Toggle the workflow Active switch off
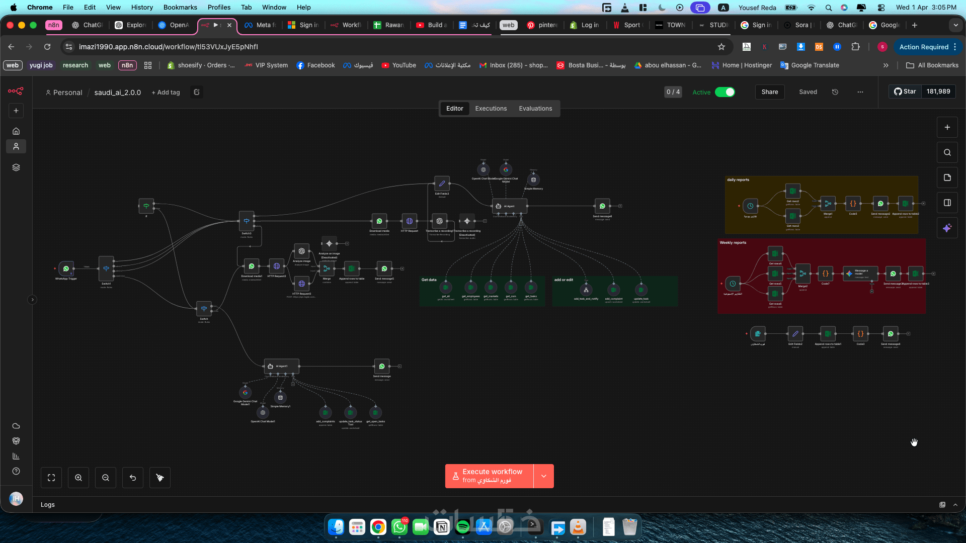Image resolution: width=966 pixels, height=543 pixels. 725,92
